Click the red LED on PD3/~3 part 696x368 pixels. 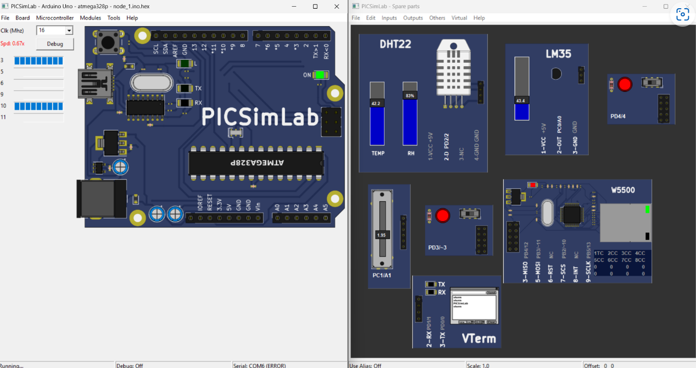(442, 216)
